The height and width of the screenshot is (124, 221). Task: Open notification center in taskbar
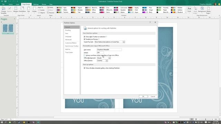coord(206,122)
